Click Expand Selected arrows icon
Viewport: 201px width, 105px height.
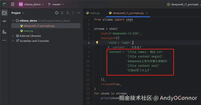click(x=62, y=13)
